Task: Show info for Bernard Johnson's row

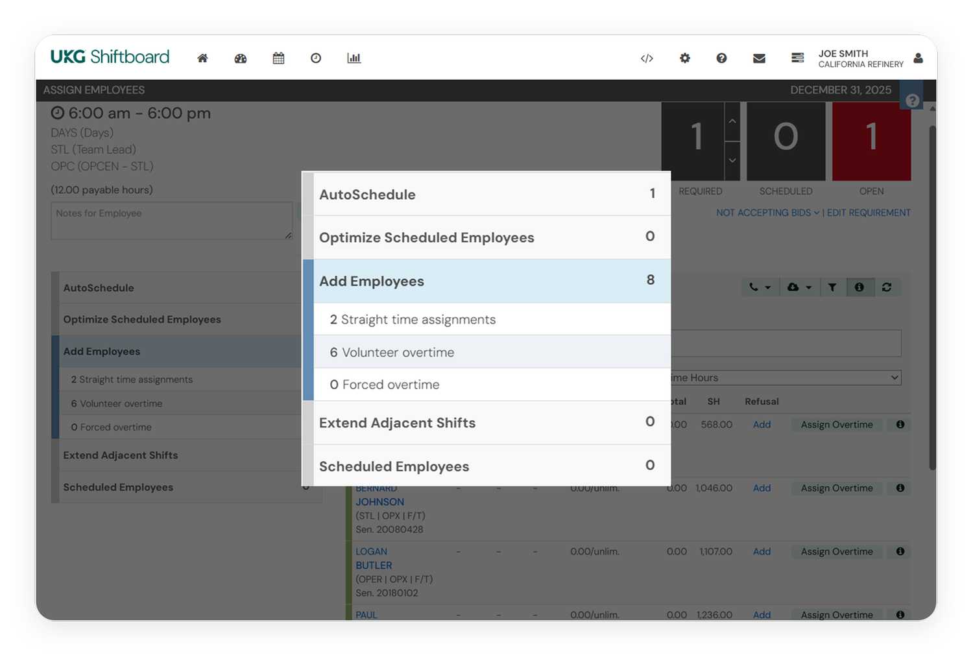Action: 900,488
